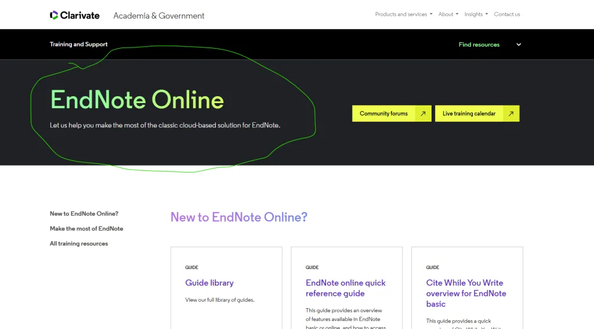Go to Contact us in top navigation
594x329 pixels.
[x=506, y=14]
